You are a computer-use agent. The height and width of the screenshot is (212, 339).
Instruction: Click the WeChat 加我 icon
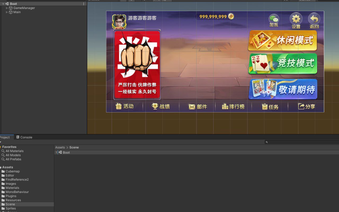(x=274, y=19)
